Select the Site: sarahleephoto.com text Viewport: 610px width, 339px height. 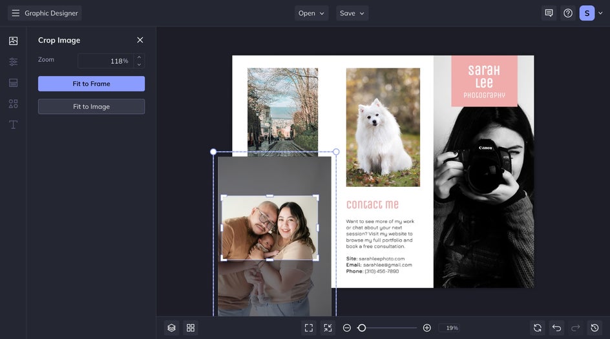click(x=375, y=258)
